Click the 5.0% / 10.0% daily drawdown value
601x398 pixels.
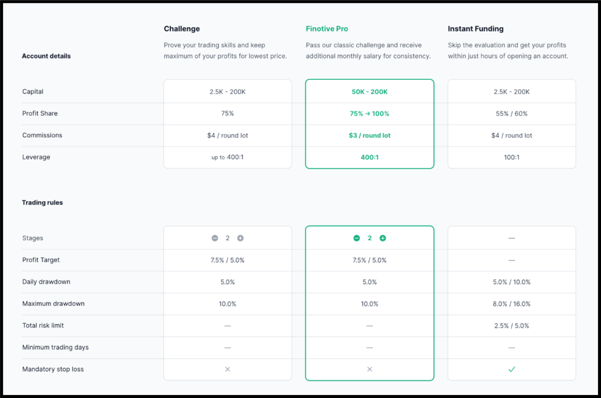coord(512,282)
